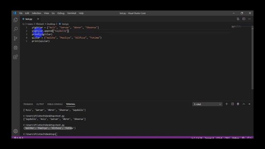Screen dimensions: 265x149
Task: Open the Source Control view
Action: pos(16,38)
